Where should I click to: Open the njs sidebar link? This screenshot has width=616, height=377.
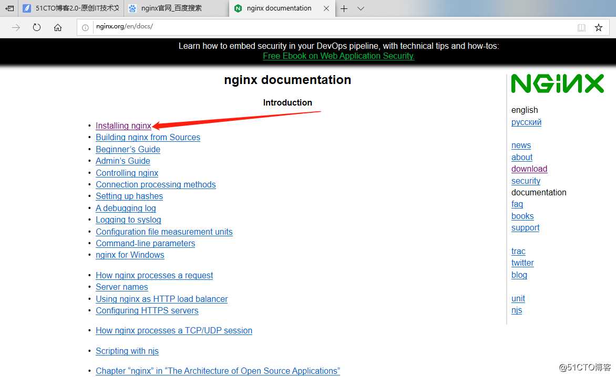pyautogui.click(x=517, y=310)
